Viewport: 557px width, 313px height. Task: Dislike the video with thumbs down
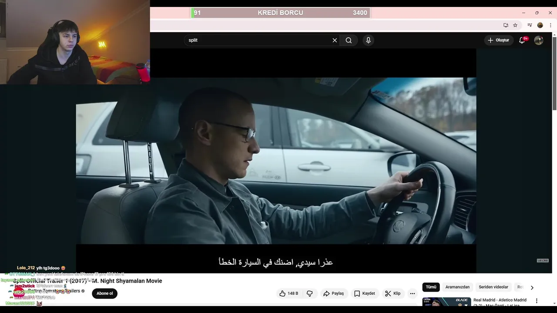coord(310,293)
